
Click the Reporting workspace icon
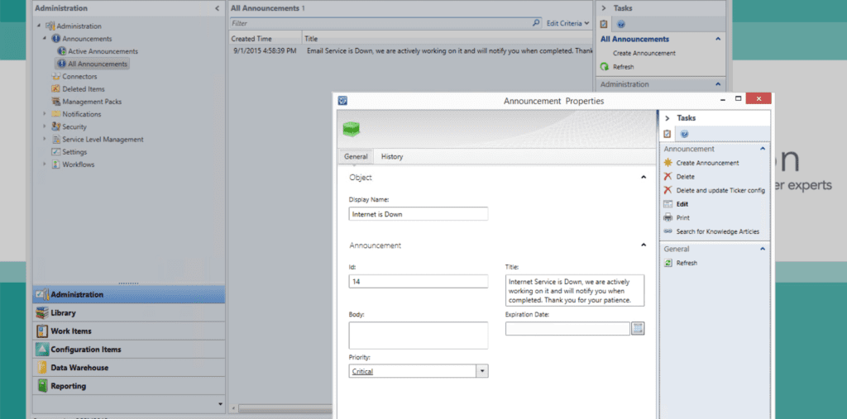tap(42, 386)
